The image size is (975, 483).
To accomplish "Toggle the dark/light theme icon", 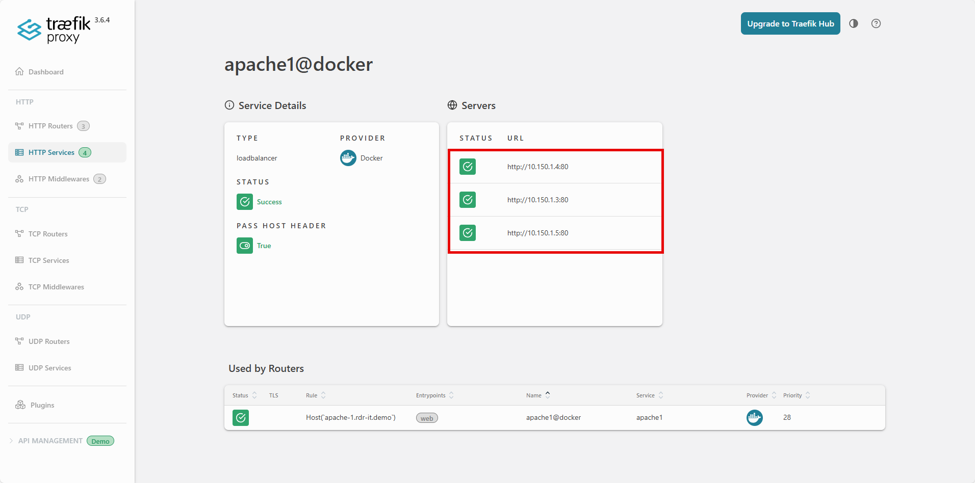I will 853,23.
